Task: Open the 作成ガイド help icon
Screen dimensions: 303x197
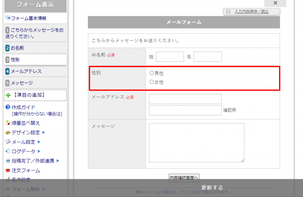Action: pos(8,107)
